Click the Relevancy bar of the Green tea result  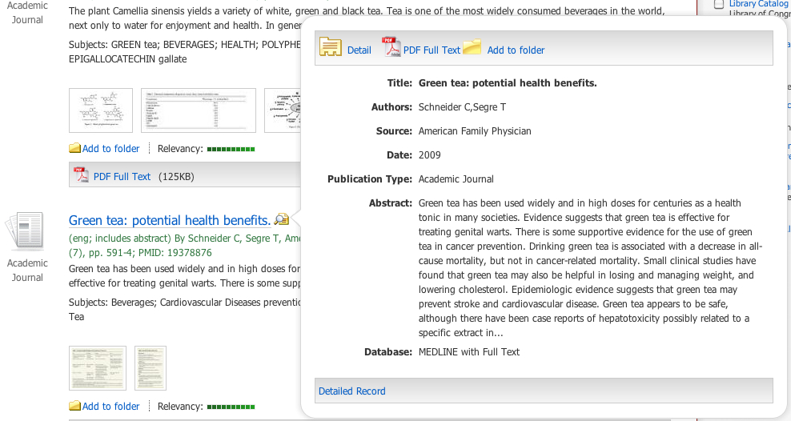click(x=231, y=407)
